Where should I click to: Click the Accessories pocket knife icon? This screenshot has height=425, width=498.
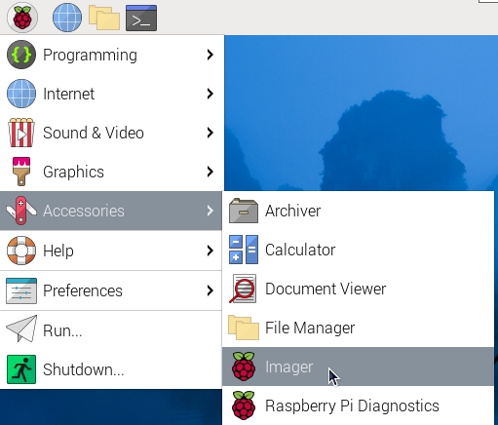21,211
